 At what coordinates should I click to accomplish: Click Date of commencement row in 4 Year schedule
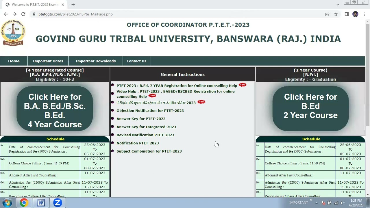click(x=55, y=149)
